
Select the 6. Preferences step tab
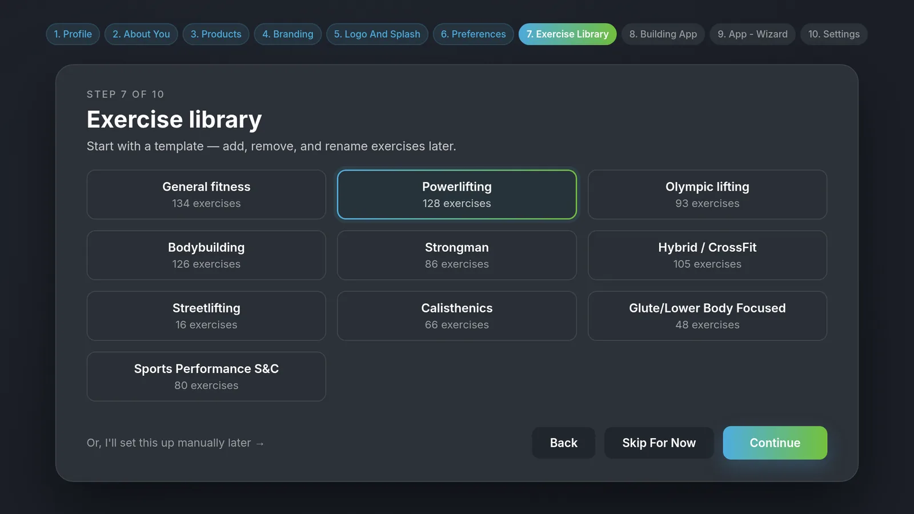click(473, 34)
